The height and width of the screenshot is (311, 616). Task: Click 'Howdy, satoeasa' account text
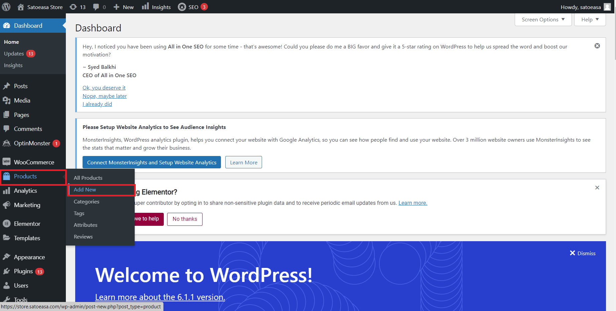point(581,7)
